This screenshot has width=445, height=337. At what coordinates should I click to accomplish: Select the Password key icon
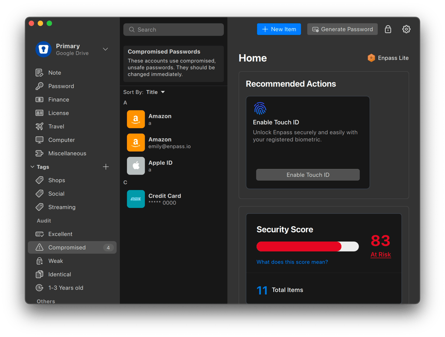[x=40, y=86]
